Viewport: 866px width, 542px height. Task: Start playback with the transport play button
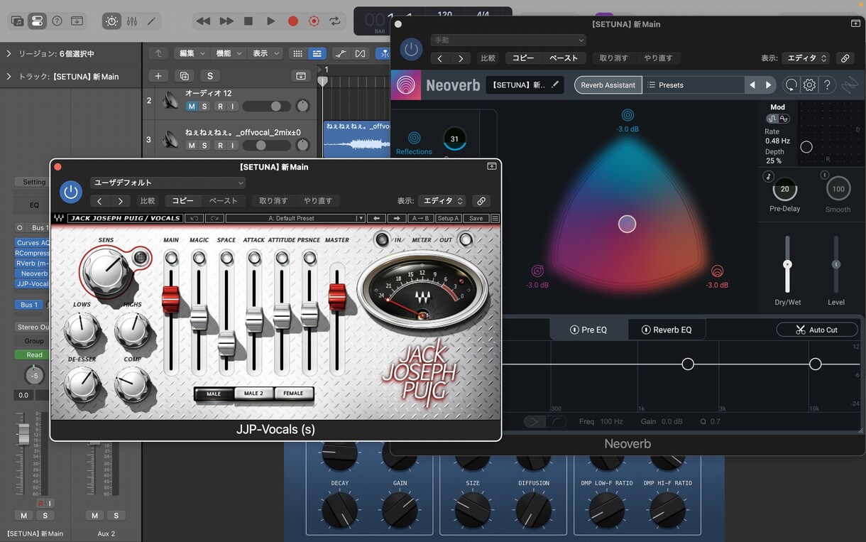[x=270, y=21]
